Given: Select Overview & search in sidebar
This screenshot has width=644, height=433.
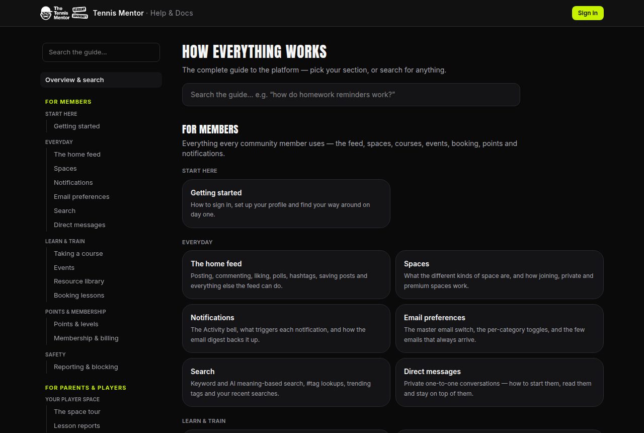Looking at the screenshot, I should [x=101, y=80].
